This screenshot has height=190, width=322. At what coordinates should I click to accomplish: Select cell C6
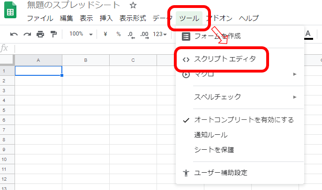133,120
